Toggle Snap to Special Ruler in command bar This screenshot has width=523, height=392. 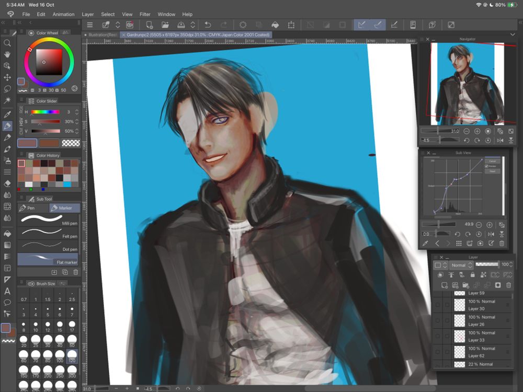point(378,25)
